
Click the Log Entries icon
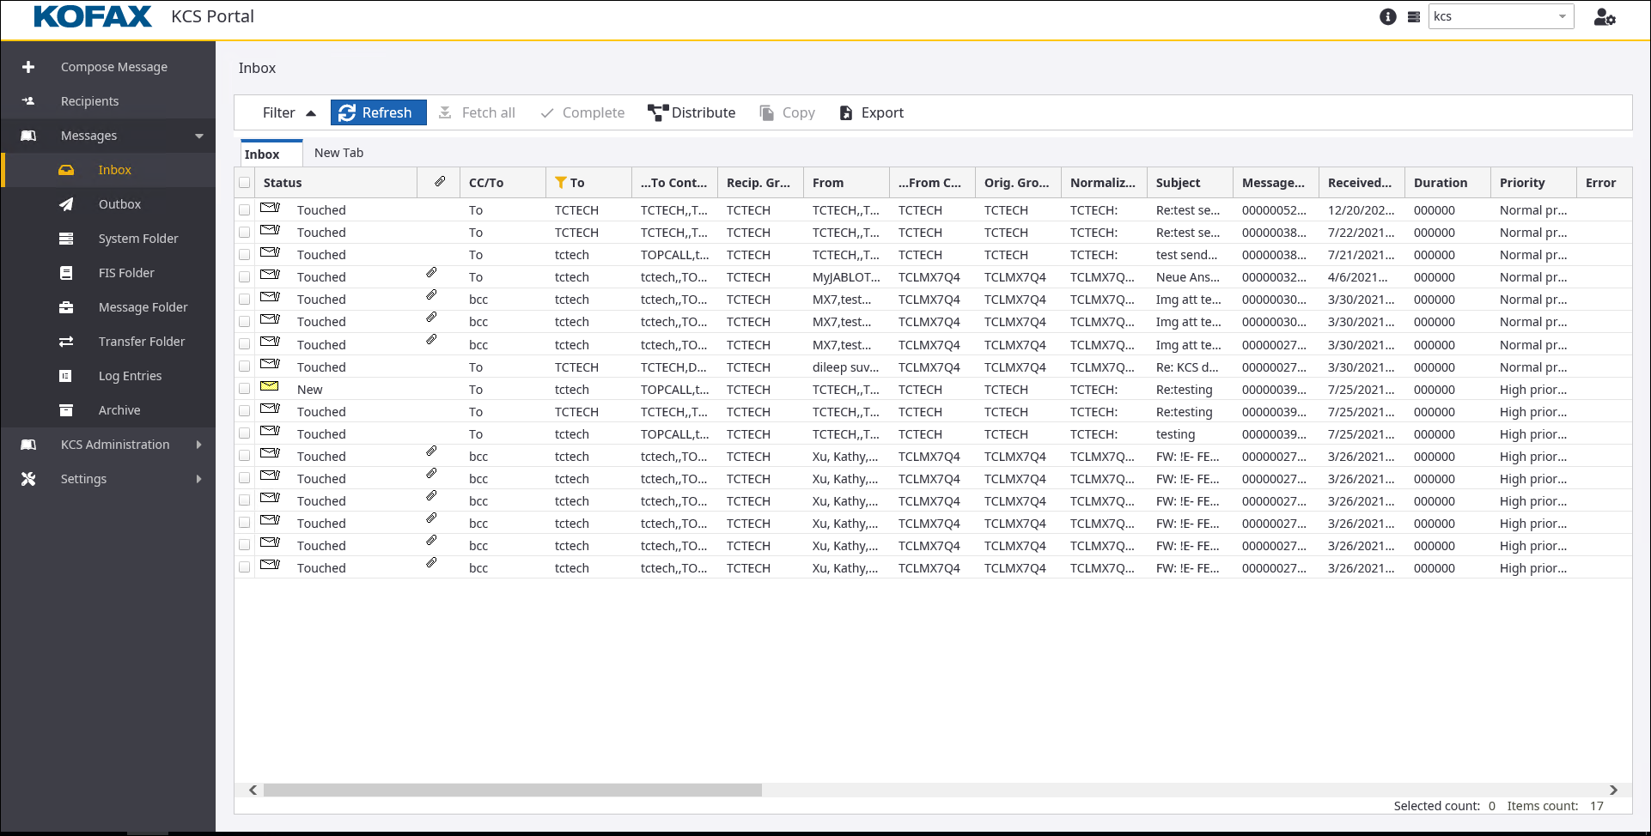[66, 376]
